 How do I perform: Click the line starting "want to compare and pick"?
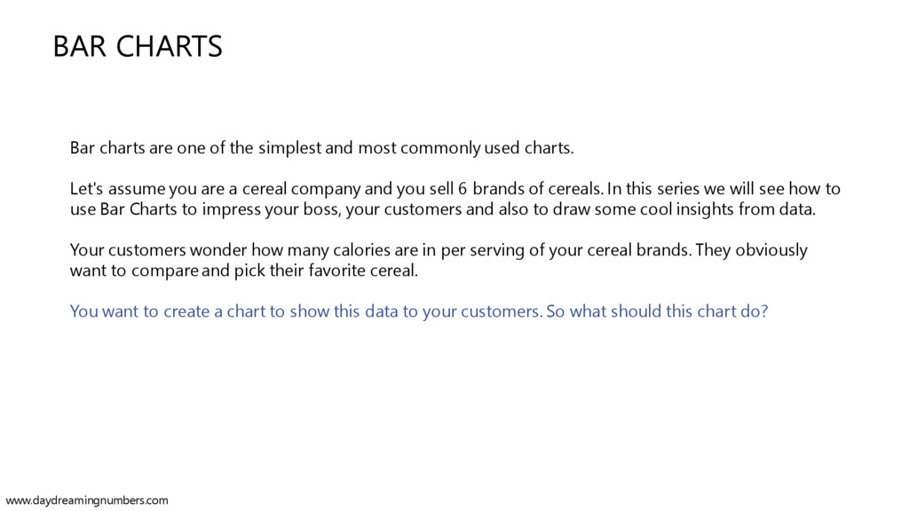pos(243,271)
